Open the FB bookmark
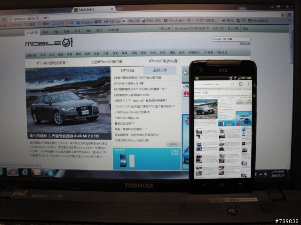Viewport: 301px width, 225px height. (x=241, y=21)
